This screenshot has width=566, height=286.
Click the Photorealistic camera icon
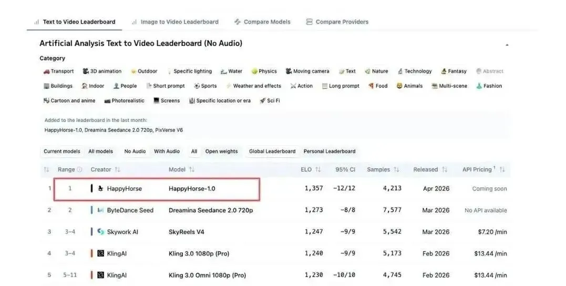tap(107, 101)
